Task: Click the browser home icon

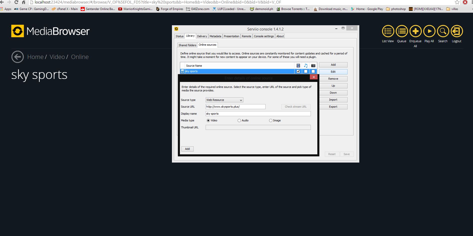Action: pos(24,2)
